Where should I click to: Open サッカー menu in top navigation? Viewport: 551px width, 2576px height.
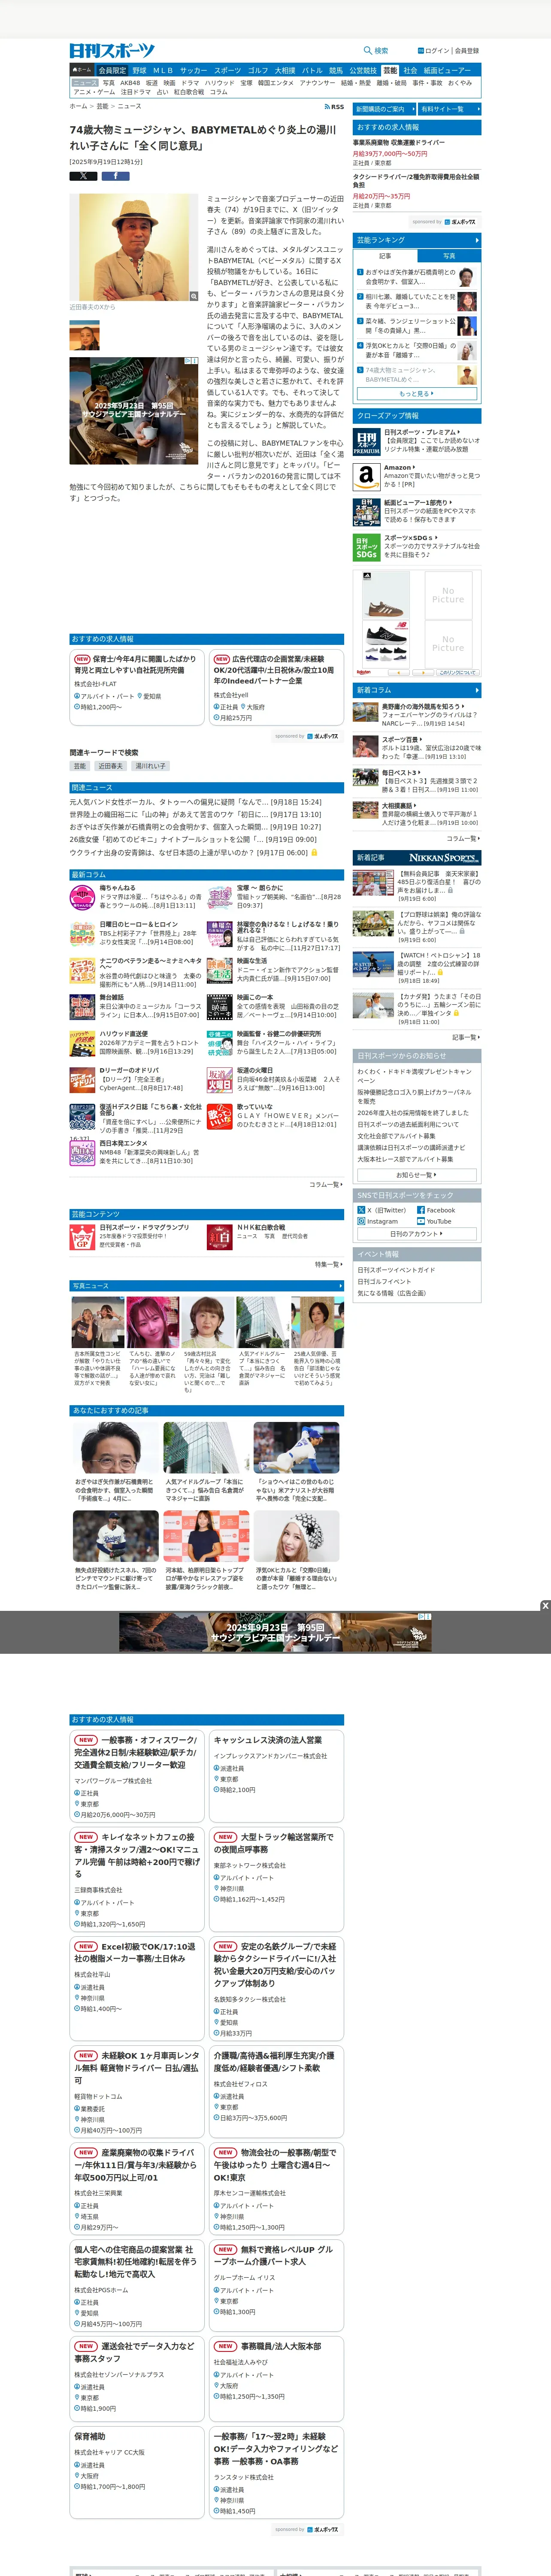[x=193, y=70]
